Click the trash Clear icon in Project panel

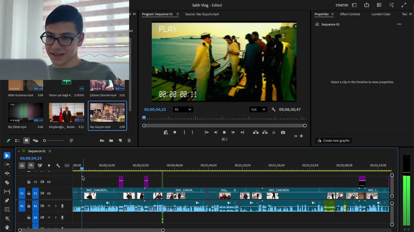click(x=129, y=140)
